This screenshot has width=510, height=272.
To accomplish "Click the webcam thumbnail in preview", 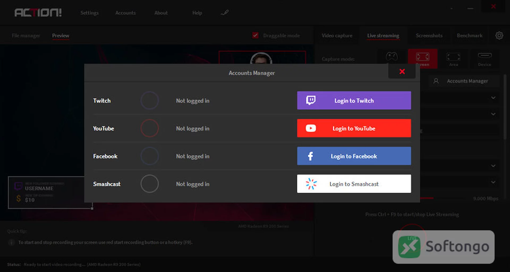I will click(x=262, y=57).
